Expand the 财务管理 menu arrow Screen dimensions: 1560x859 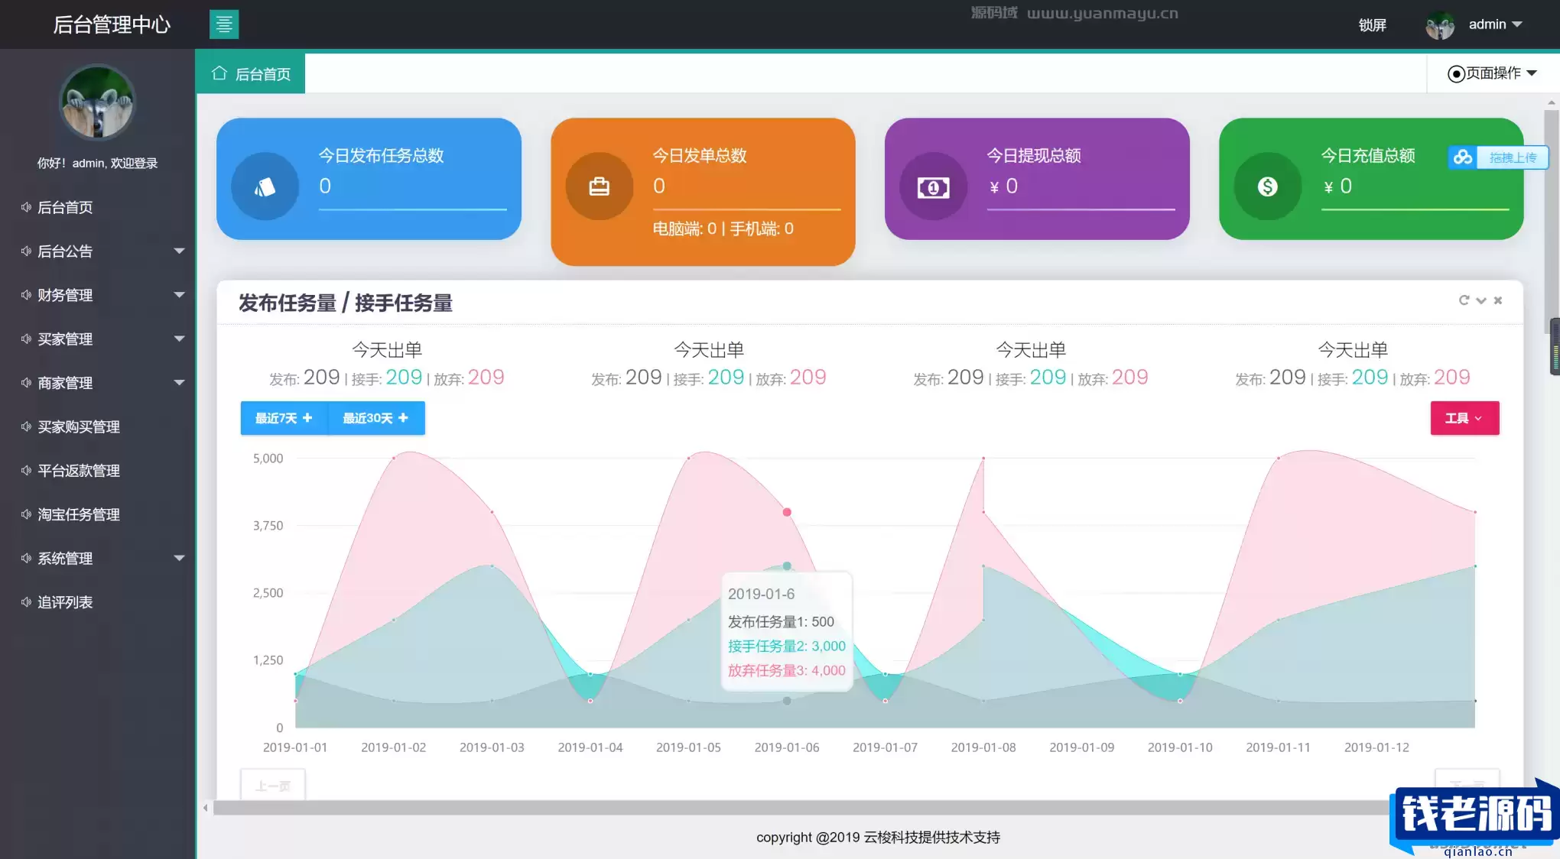pyautogui.click(x=179, y=295)
